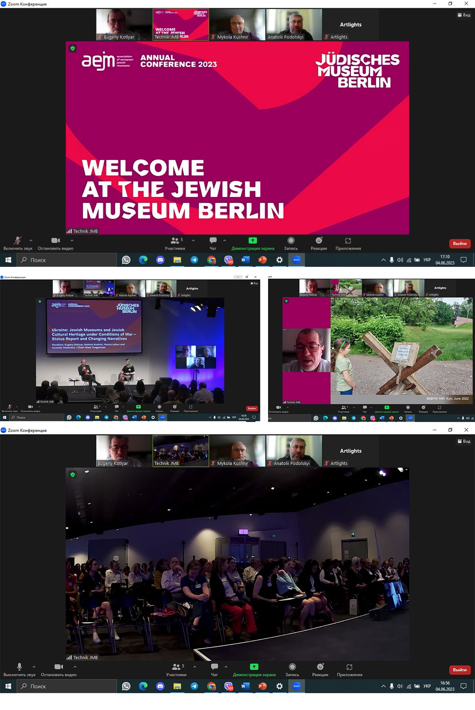Open Google Chrome from the 16:56 taskbar
The image size is (475, 710).
[211, 686]
